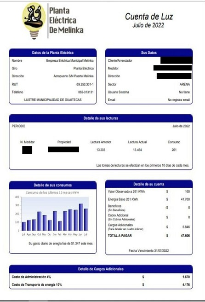This screenshot has width=205, height=302.
Task: Click the first Jul bar in consumption chart
Action: click(x=24, y=226)
